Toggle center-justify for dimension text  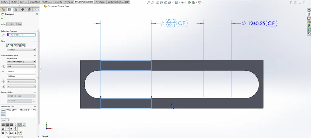pyautogui.click(x=7, y=124)
